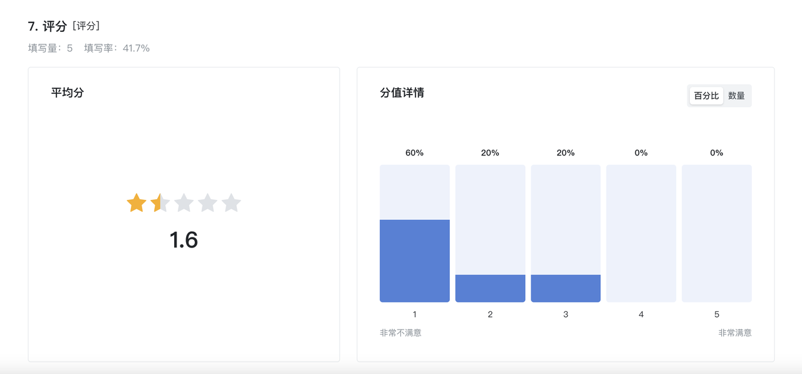The image size is (802, 374).
Task: Select the bar for score 3
Action: pos(566,234)
